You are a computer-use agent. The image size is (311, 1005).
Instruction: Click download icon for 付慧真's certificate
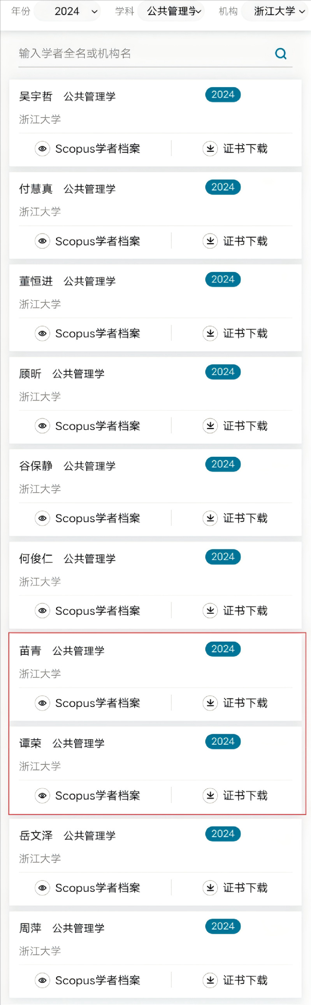pos(210,241)
